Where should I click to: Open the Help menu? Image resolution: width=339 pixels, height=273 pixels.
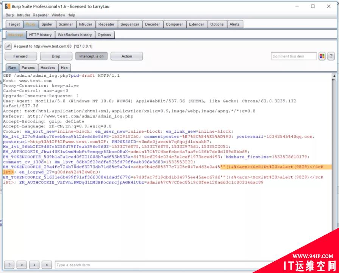tap(71, 15)
